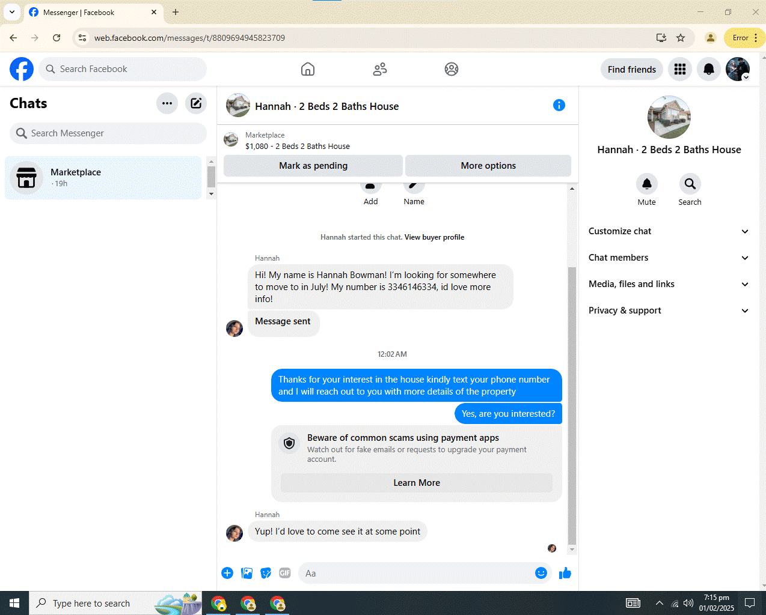766x615 pixels.
Task: Click the conversation header house thumbnail
Action: [238, 105]
